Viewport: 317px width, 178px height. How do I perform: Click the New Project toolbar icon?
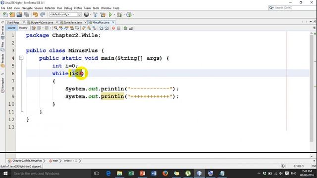tap(12, 14)
